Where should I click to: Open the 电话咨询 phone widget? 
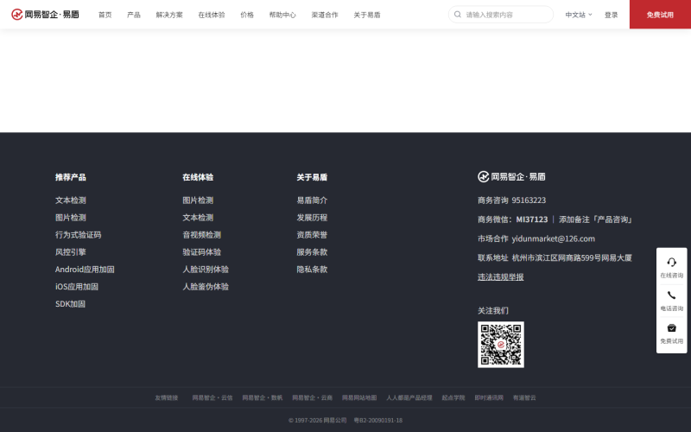[671, 301]
